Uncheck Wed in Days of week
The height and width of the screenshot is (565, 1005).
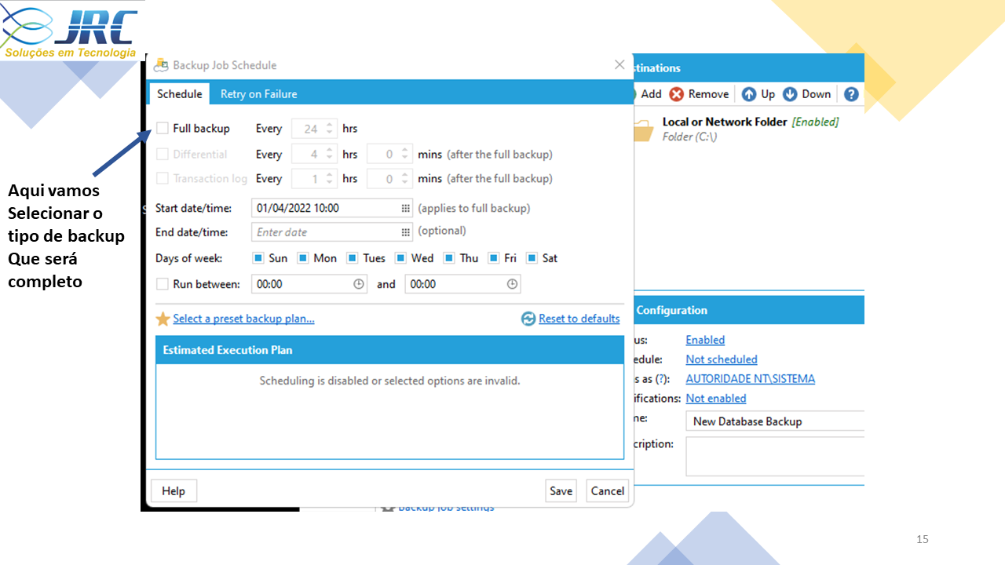pyautogui.click(x=400, y=258)
